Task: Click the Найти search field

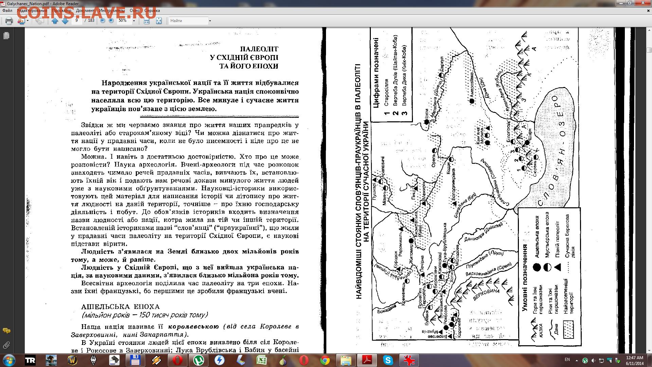Action: coord(188,21)
